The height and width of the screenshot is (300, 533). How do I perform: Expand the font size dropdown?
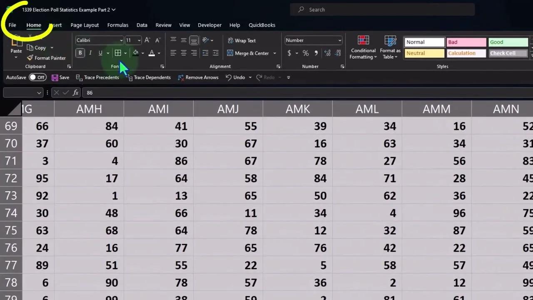click(139, 40)
